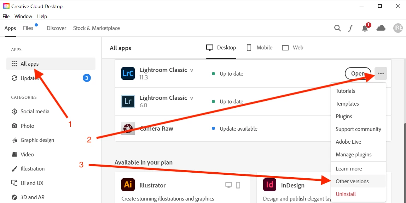
Task: Choose Support community from the menu
Action: pos(358,129)
